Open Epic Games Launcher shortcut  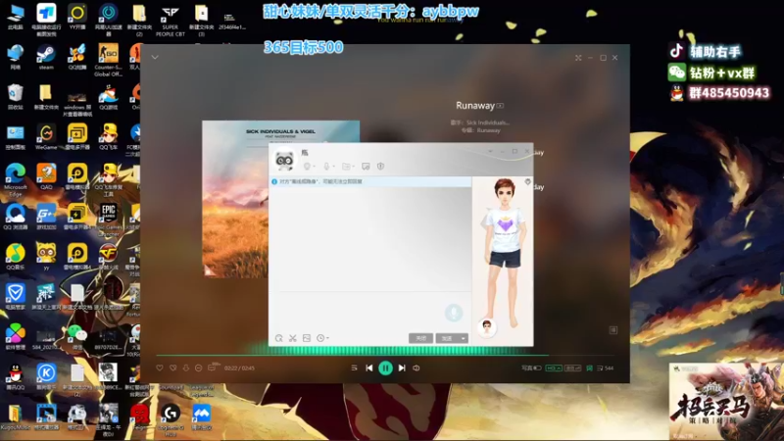click(x=109, y=220)
